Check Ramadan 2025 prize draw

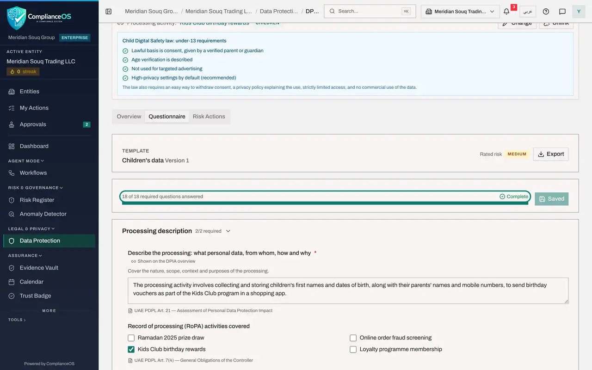[131, 338]
